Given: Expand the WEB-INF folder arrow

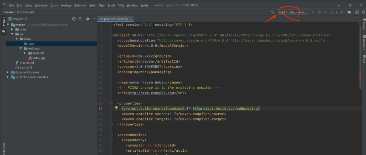Looking at the screenshot, I should pyautogui.click(x=25, y=53).
